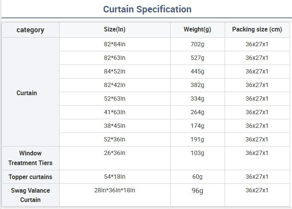
Task: Click the 702g weight cell
Action: [197, 44]
